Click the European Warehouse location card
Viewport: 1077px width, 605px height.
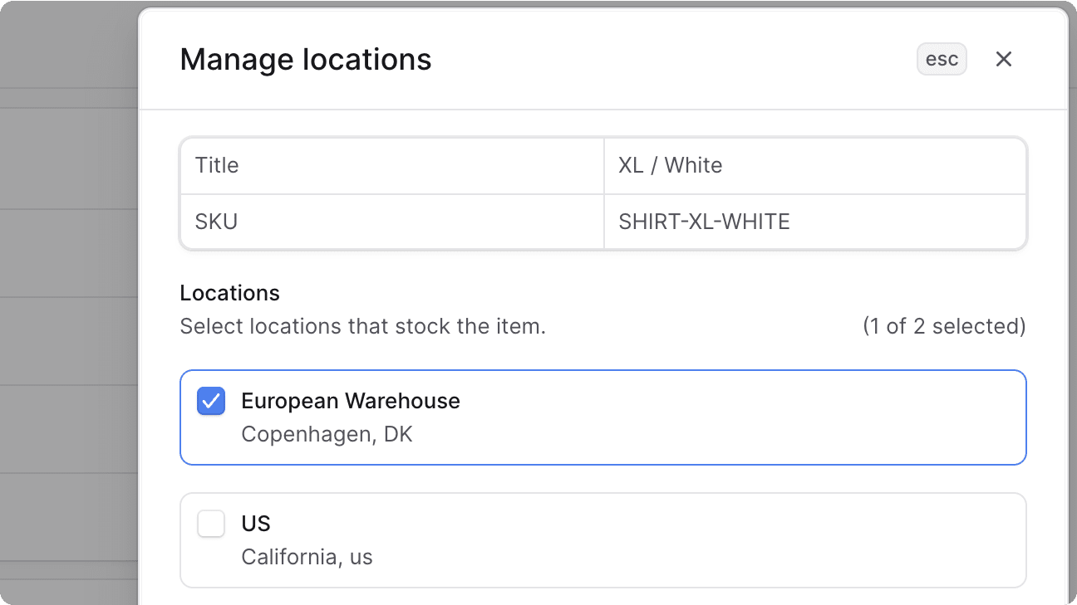603,417
